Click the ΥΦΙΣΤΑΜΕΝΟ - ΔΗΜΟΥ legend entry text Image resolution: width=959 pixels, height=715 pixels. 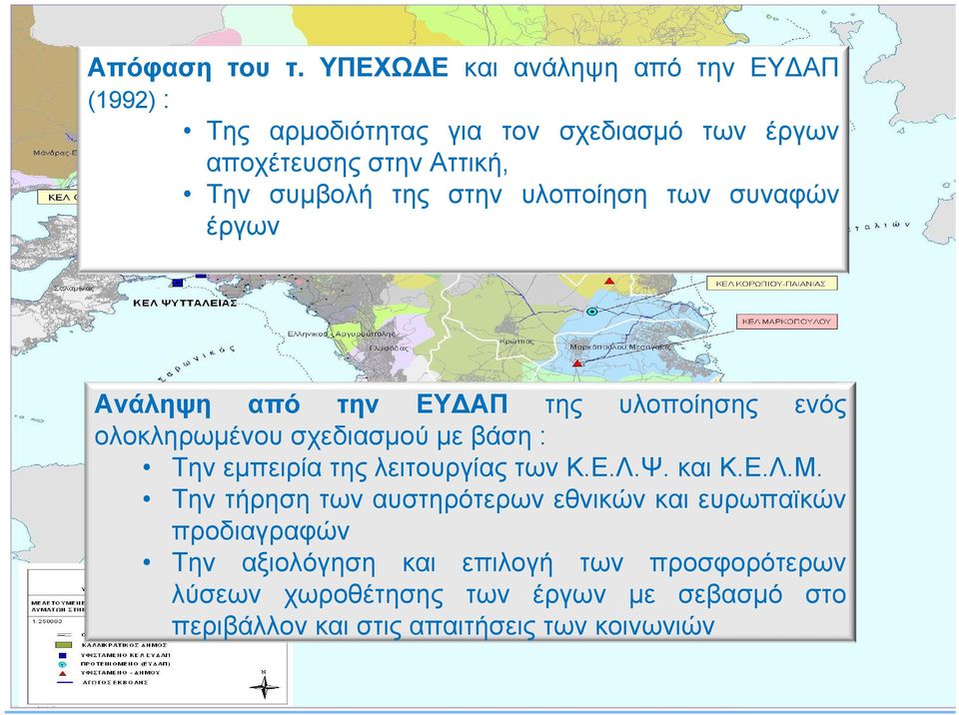tap(121, 673)
